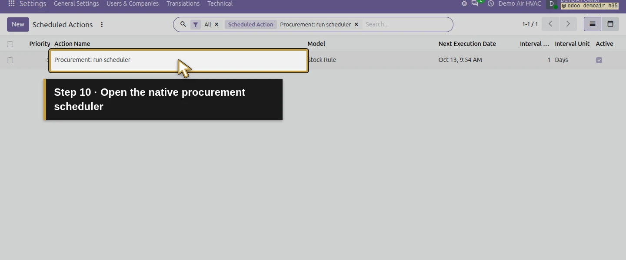Click the Oct 13, 9:54 AM cell
The height and width of the screenshot is (260, 626).
tap(460, 60)
